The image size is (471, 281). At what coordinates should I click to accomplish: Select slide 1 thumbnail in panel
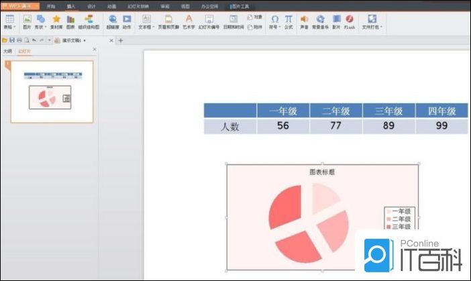(x=51, y=92)
